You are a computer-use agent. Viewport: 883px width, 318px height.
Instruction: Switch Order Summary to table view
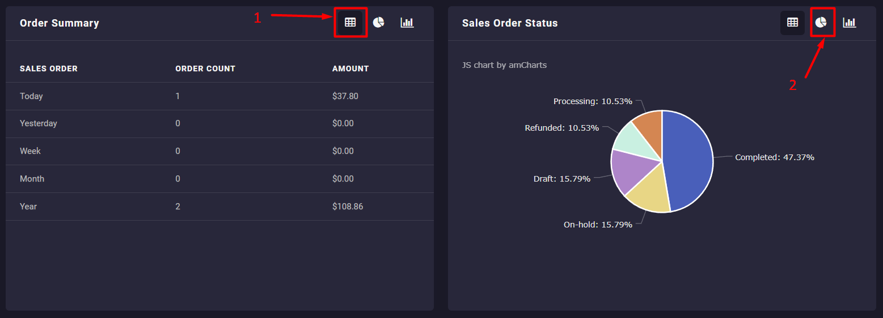[x=350, y=23]
